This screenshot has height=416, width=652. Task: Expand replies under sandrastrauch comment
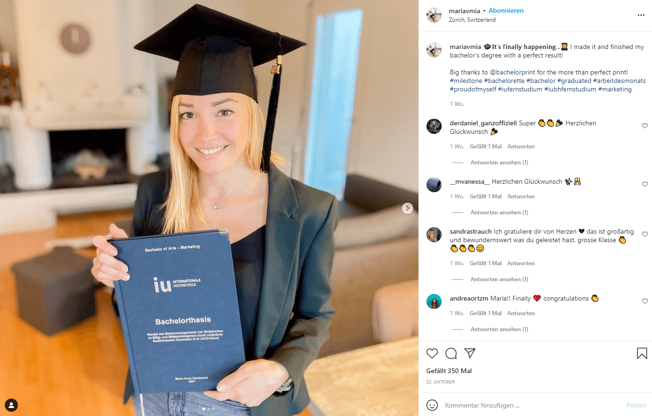pos(499,279)
